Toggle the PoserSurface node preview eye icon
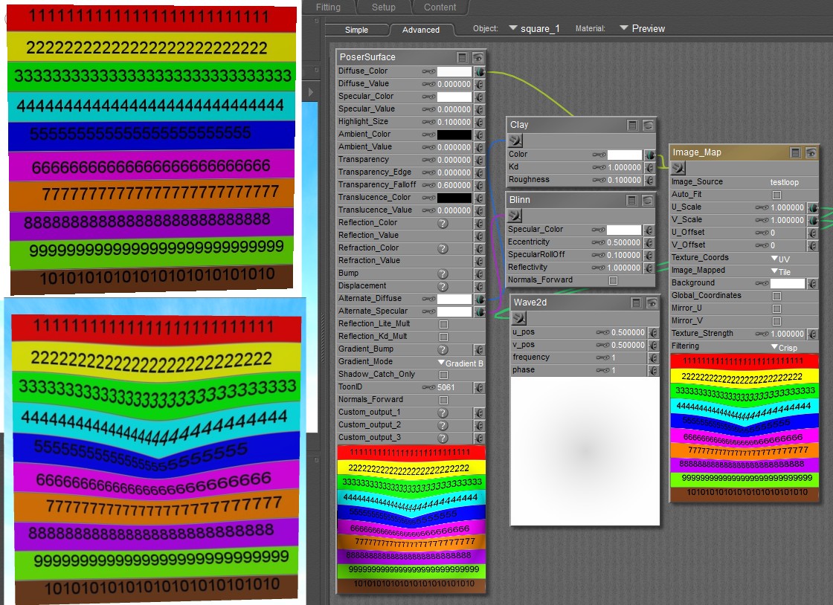 point(477,57)
